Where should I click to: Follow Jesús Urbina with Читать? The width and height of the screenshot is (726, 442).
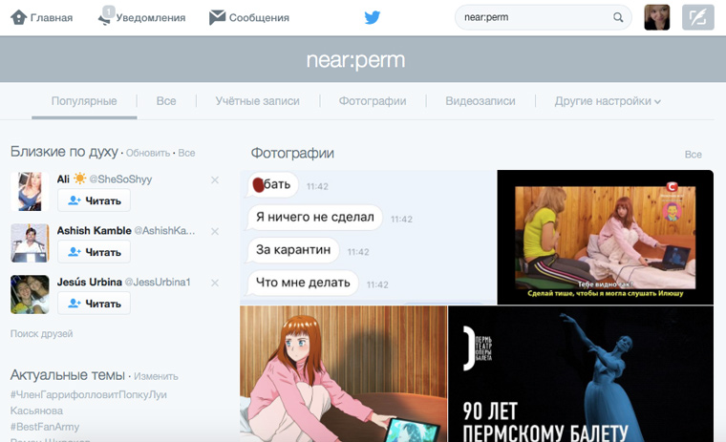coord(94,304)
